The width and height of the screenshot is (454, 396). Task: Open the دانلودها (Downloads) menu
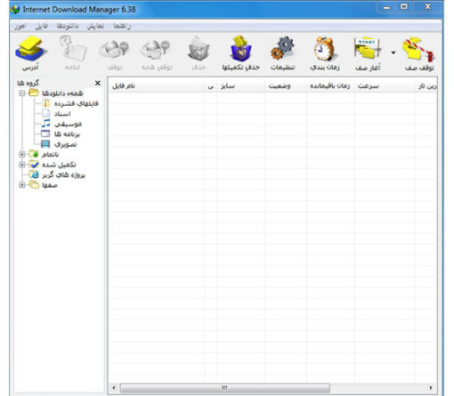tap(68, 26)
